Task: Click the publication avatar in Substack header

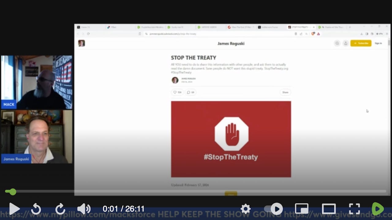Action: coord(81,43)
